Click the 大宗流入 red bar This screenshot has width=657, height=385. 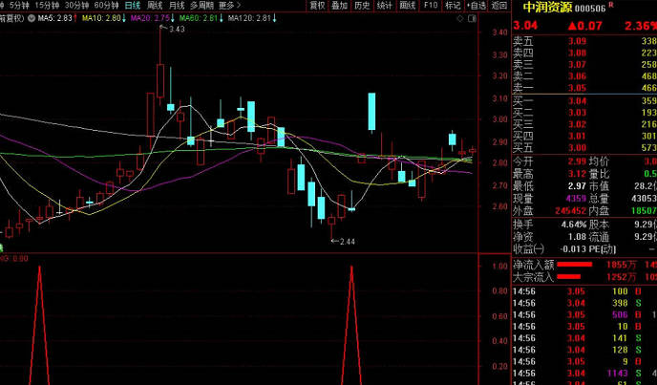click(x=568, y=277)
